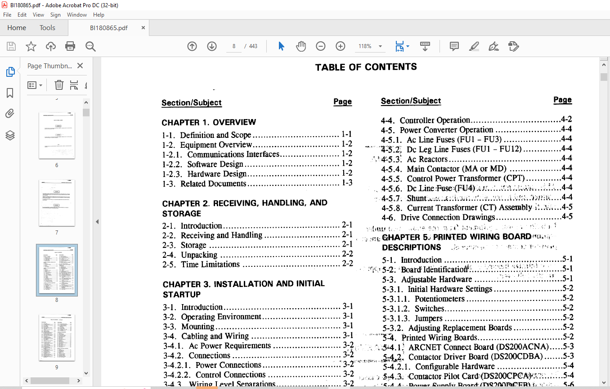Click the read mode keyboard-arrow icon

tap(425, 46)
